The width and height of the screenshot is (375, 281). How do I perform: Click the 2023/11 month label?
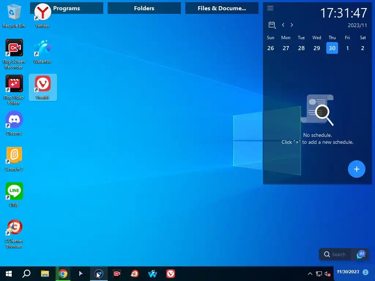click(357, 25)
